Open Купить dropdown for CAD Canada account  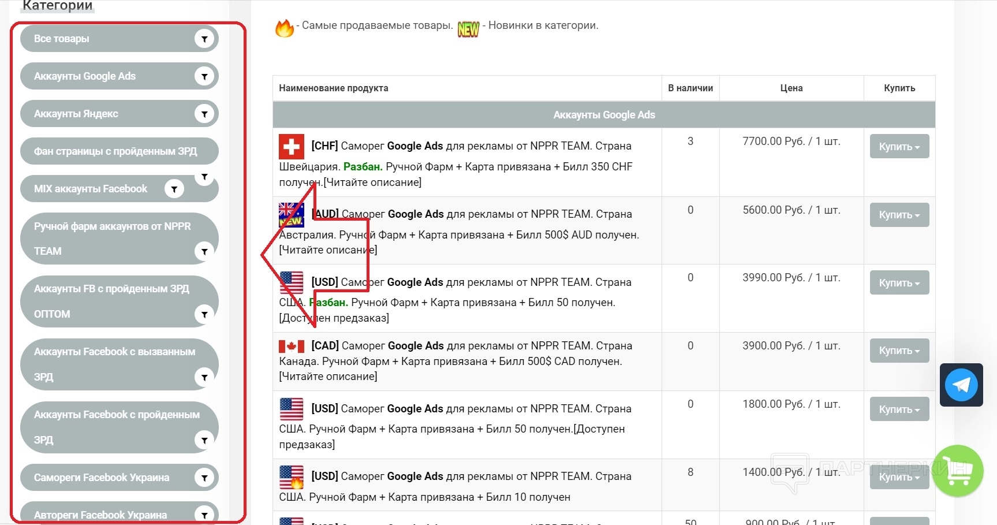899,351
